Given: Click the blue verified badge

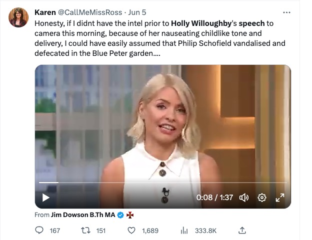Looking at the screenshot, I should click(x=120, y=215).
